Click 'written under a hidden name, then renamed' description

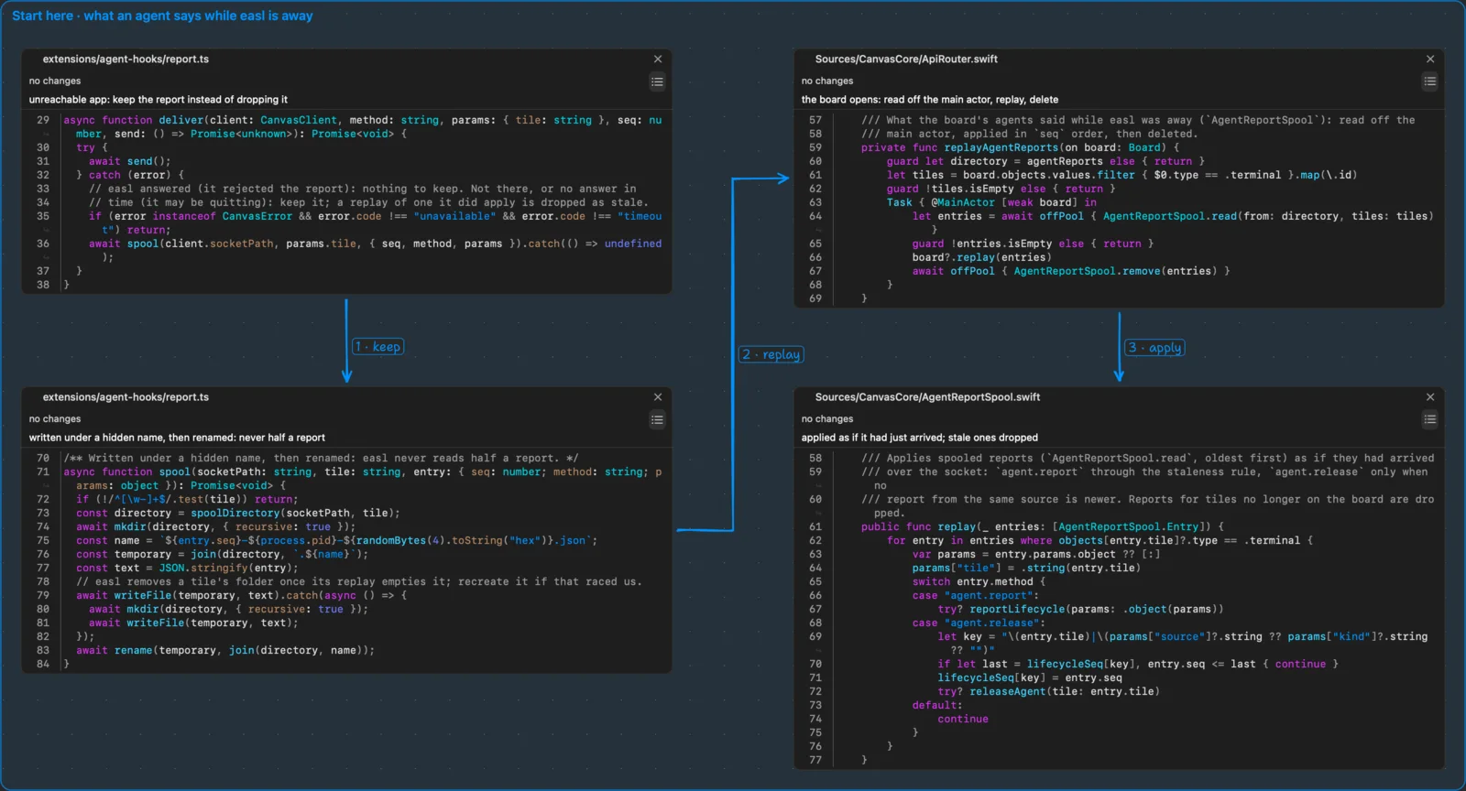coord(177,438)
